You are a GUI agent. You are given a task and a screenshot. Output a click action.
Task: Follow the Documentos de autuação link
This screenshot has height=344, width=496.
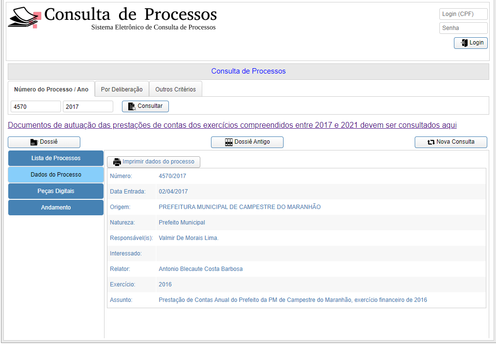click(232, 125)
